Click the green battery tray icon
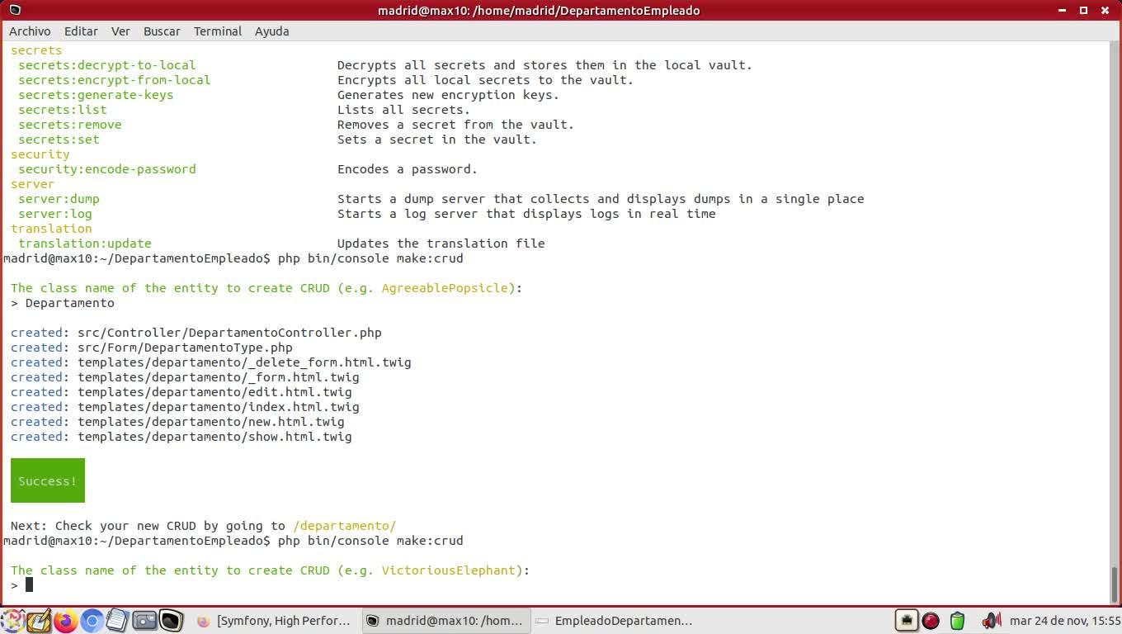The image size is (1122, 634). 957,621
